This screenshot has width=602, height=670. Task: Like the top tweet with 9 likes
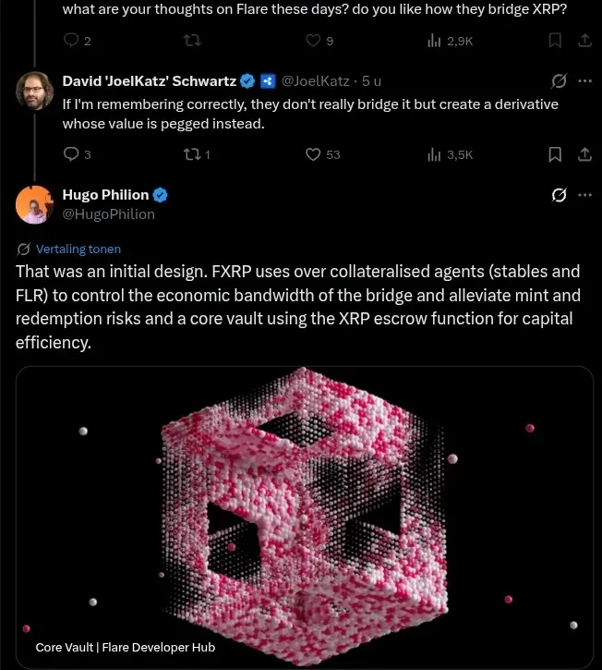point(319,41)
